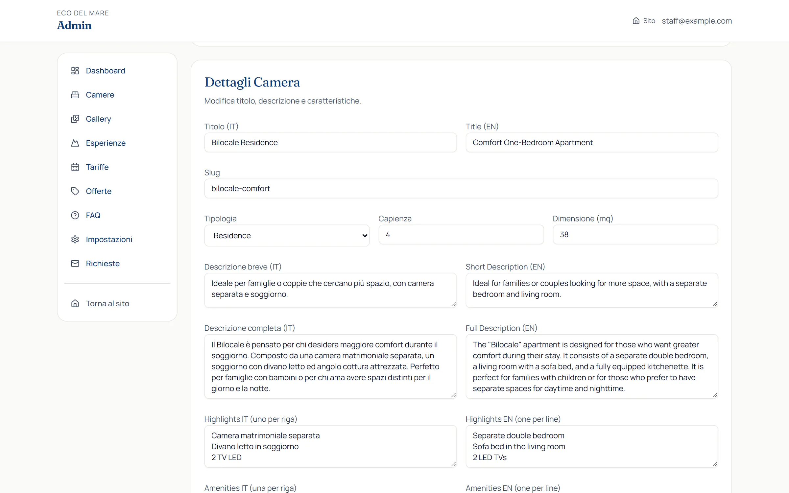
Task: Expand the Tipologia Residence dropdown
Action: click(287, 235)
